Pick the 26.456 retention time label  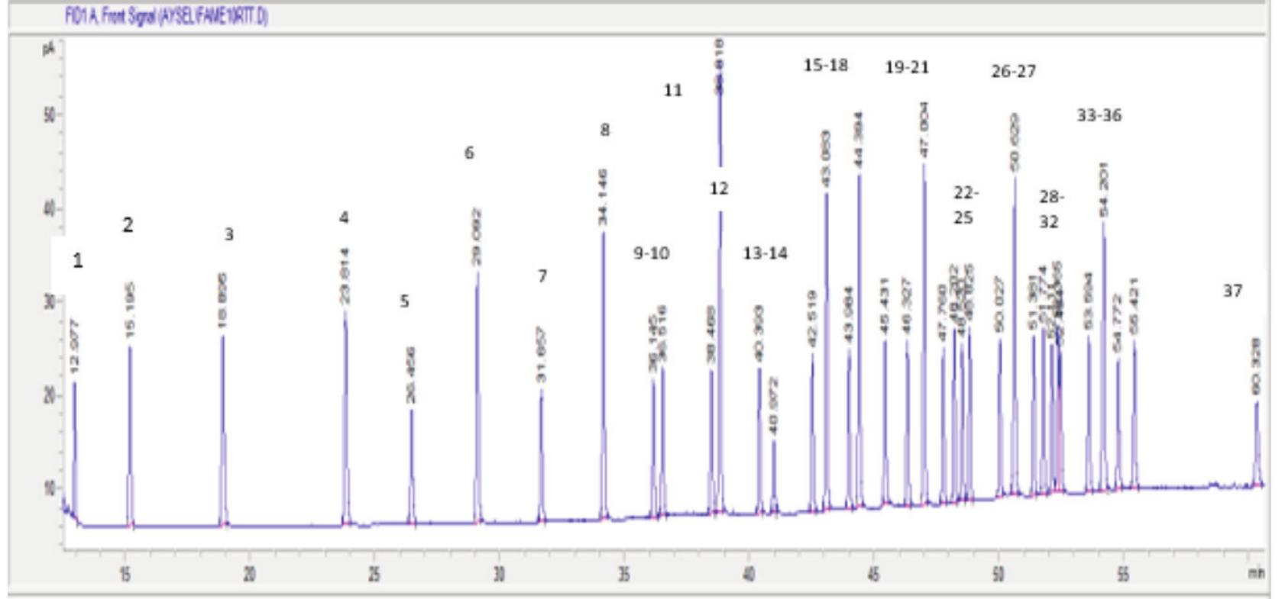coord(411,375)
